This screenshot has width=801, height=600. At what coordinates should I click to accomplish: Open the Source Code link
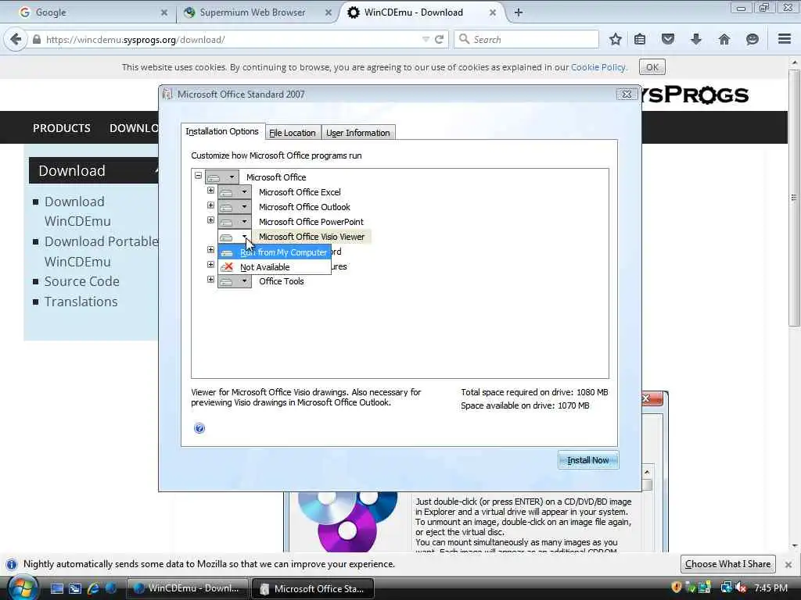point(81,281)
